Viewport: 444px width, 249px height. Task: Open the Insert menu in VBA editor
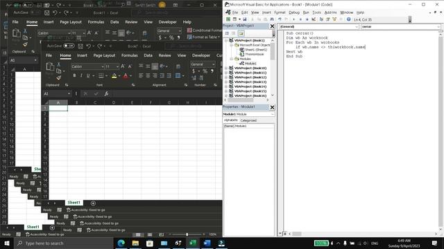[266, 12]
